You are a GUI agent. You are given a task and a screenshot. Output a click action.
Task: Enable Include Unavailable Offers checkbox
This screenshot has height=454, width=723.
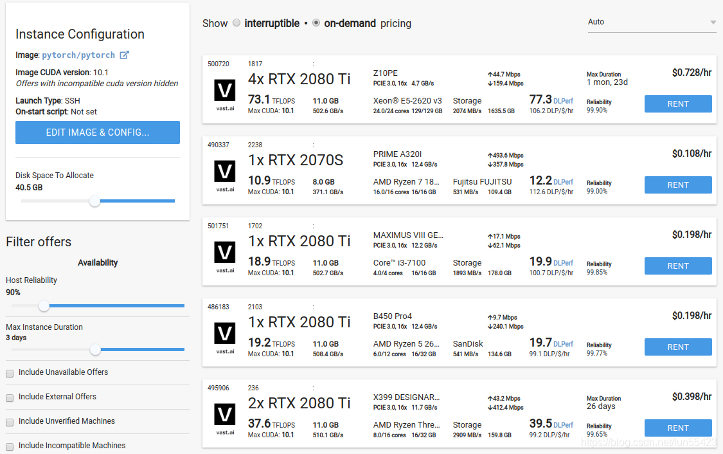tap(10, 373)
